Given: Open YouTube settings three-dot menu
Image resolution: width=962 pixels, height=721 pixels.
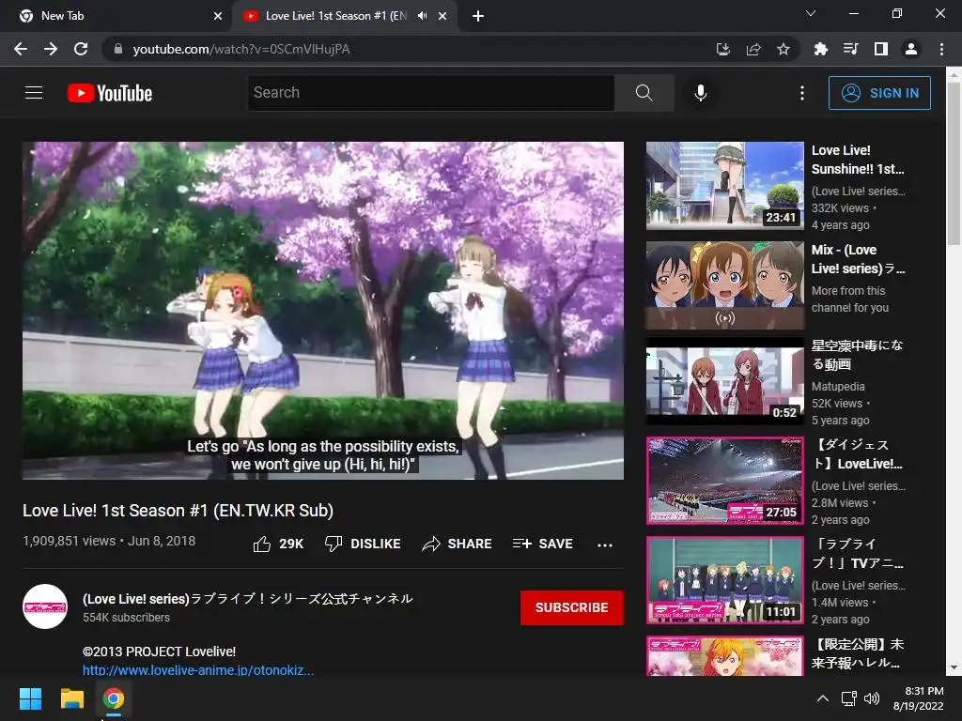Looking at the screenshot, I should point(801,93).
